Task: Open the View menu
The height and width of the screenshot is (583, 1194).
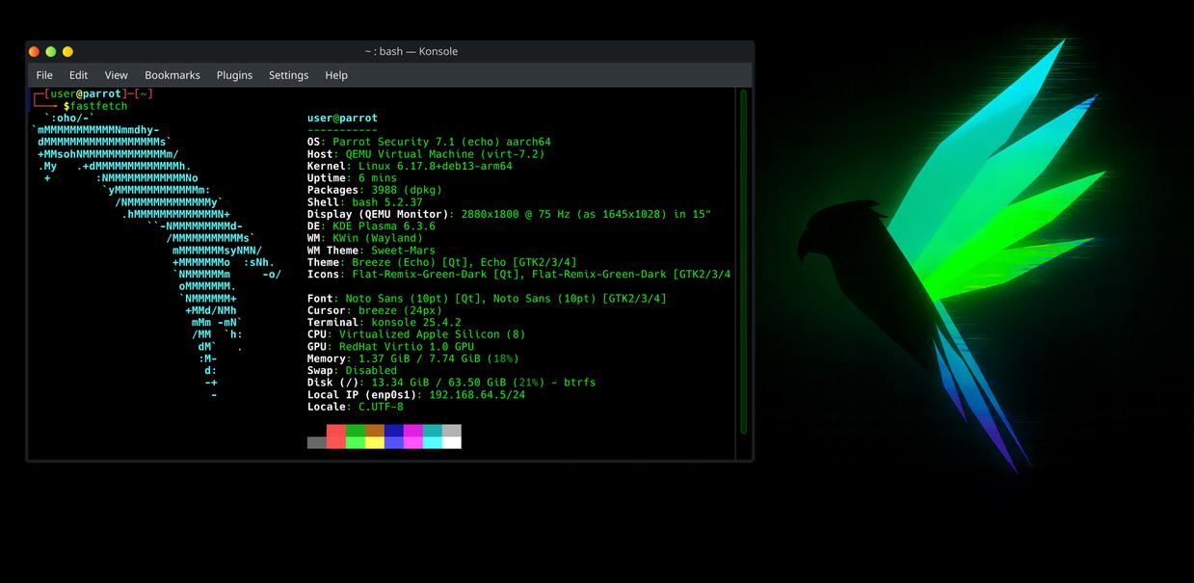Action: coord(116,75)
